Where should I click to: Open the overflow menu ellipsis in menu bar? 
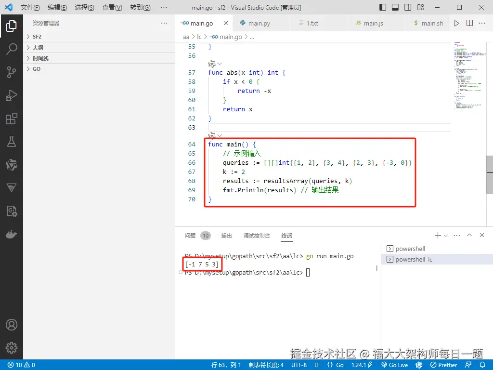coord(164,7)
